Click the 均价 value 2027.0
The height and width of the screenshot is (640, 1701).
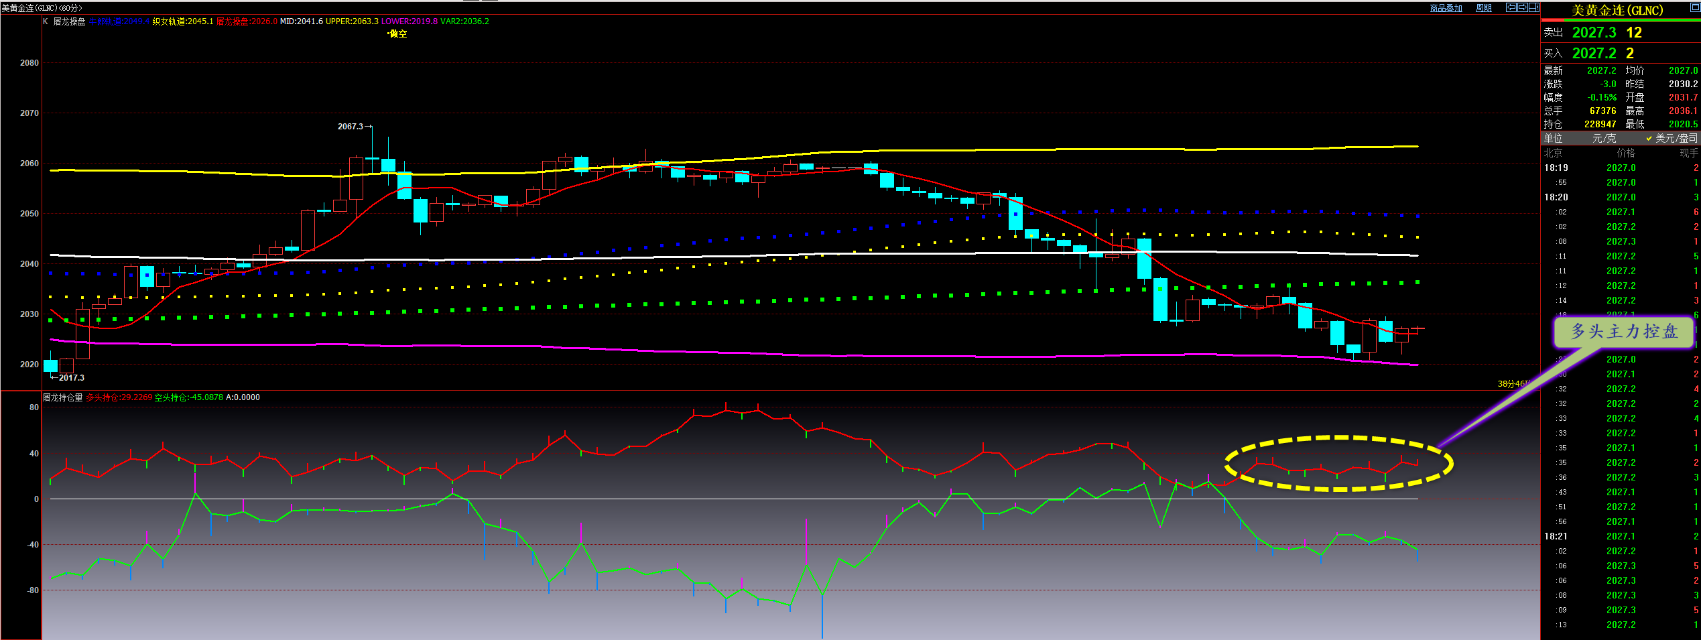tap(1684, 70)
